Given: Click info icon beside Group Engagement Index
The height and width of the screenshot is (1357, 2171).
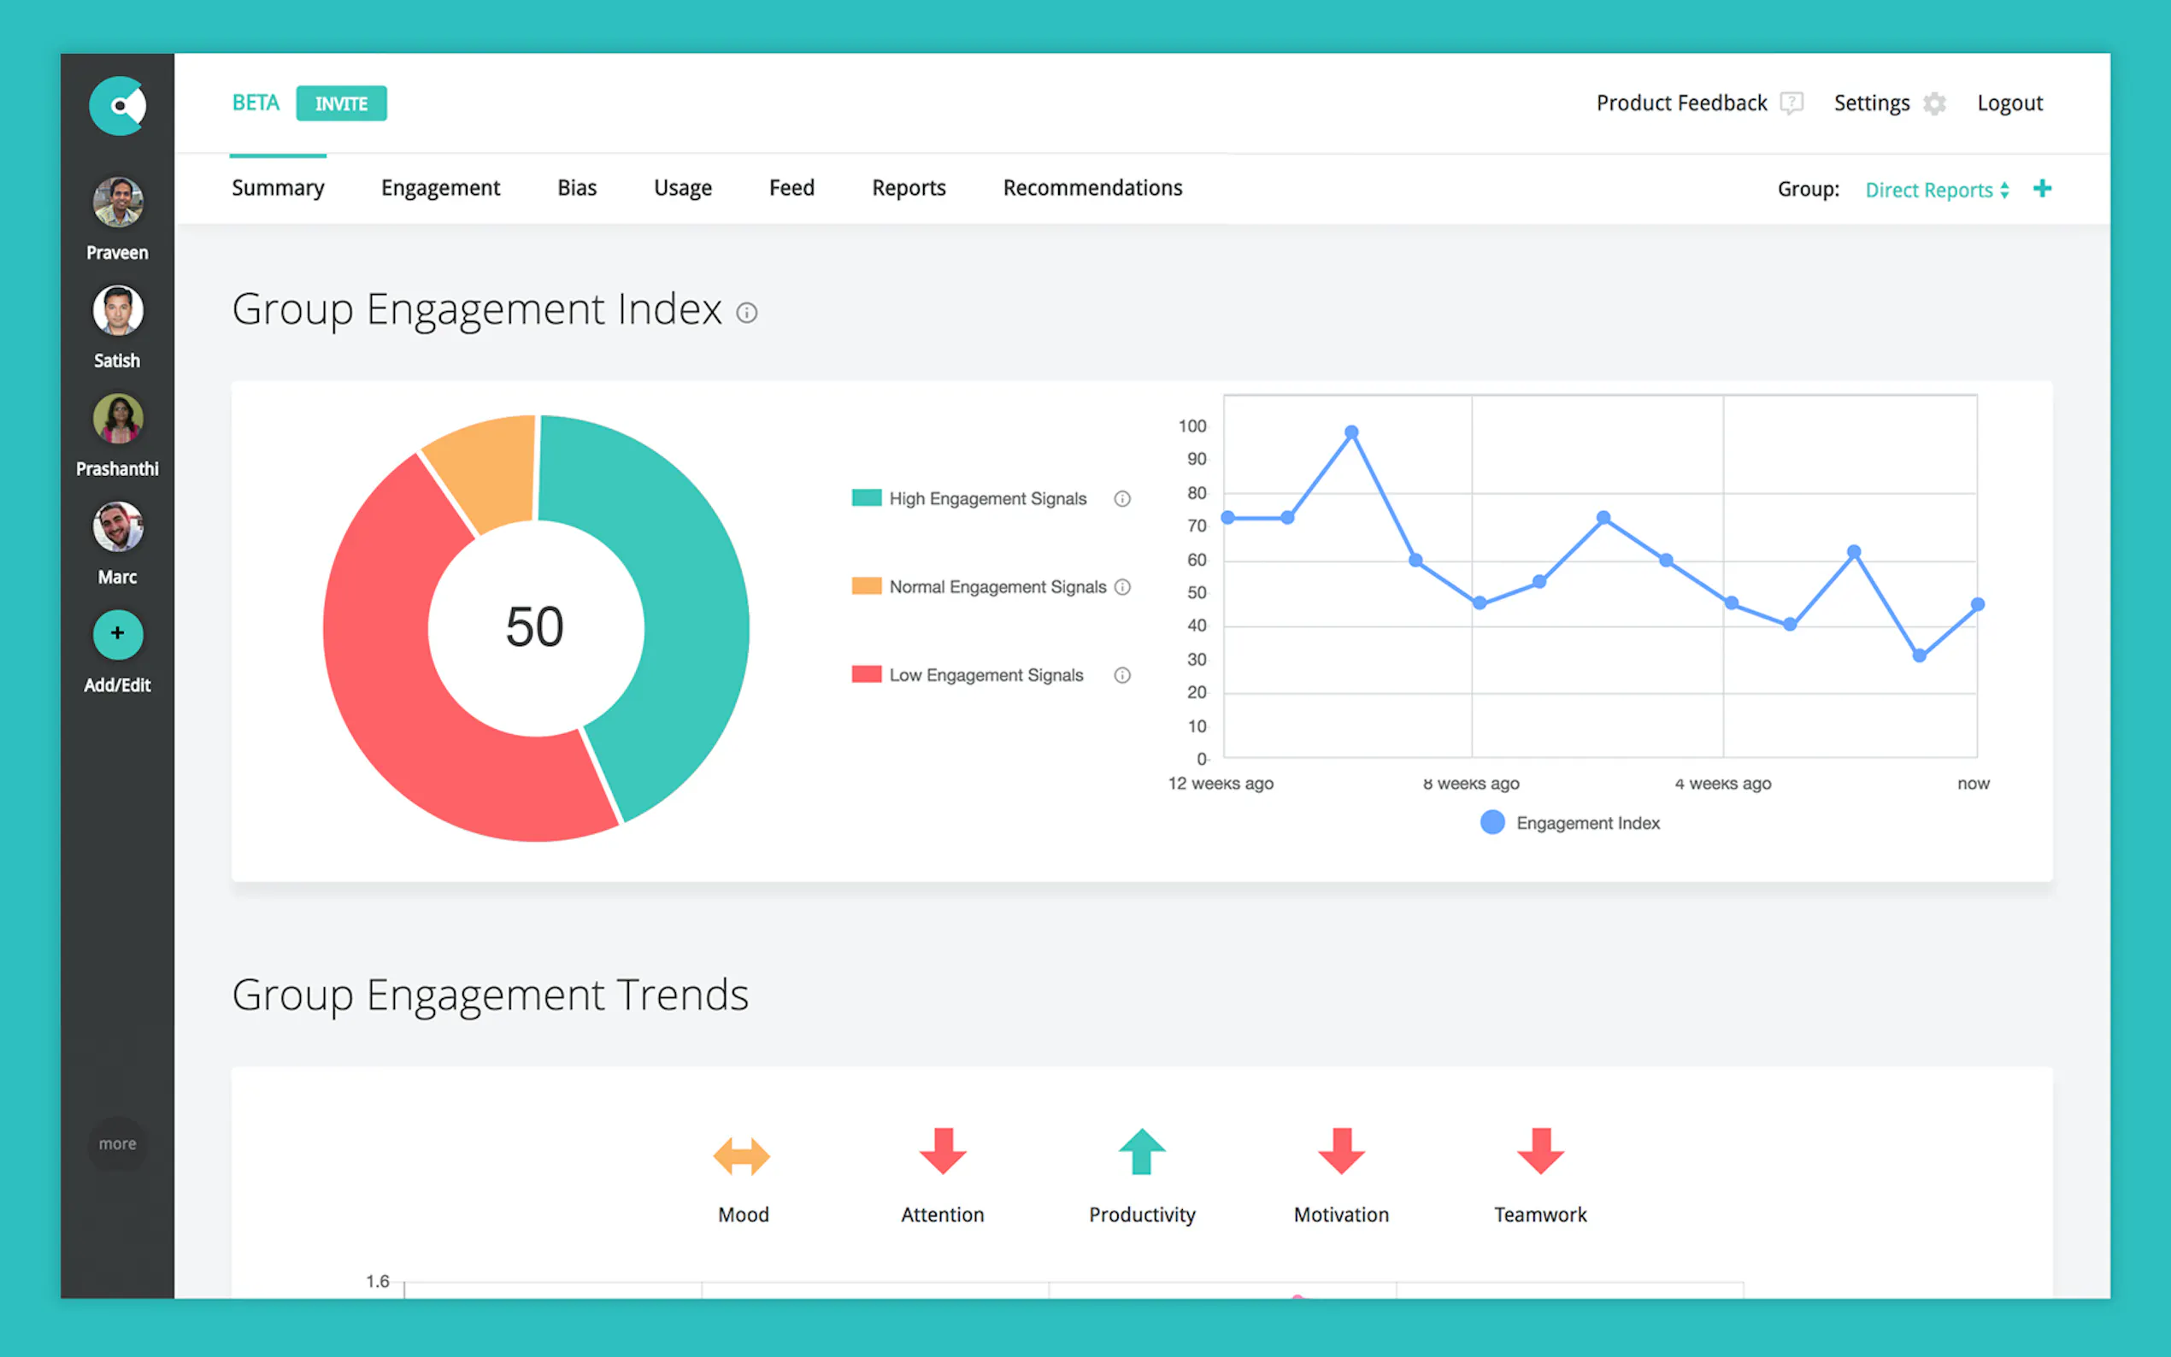Looking at the screenshot, I should click(747, 312).
